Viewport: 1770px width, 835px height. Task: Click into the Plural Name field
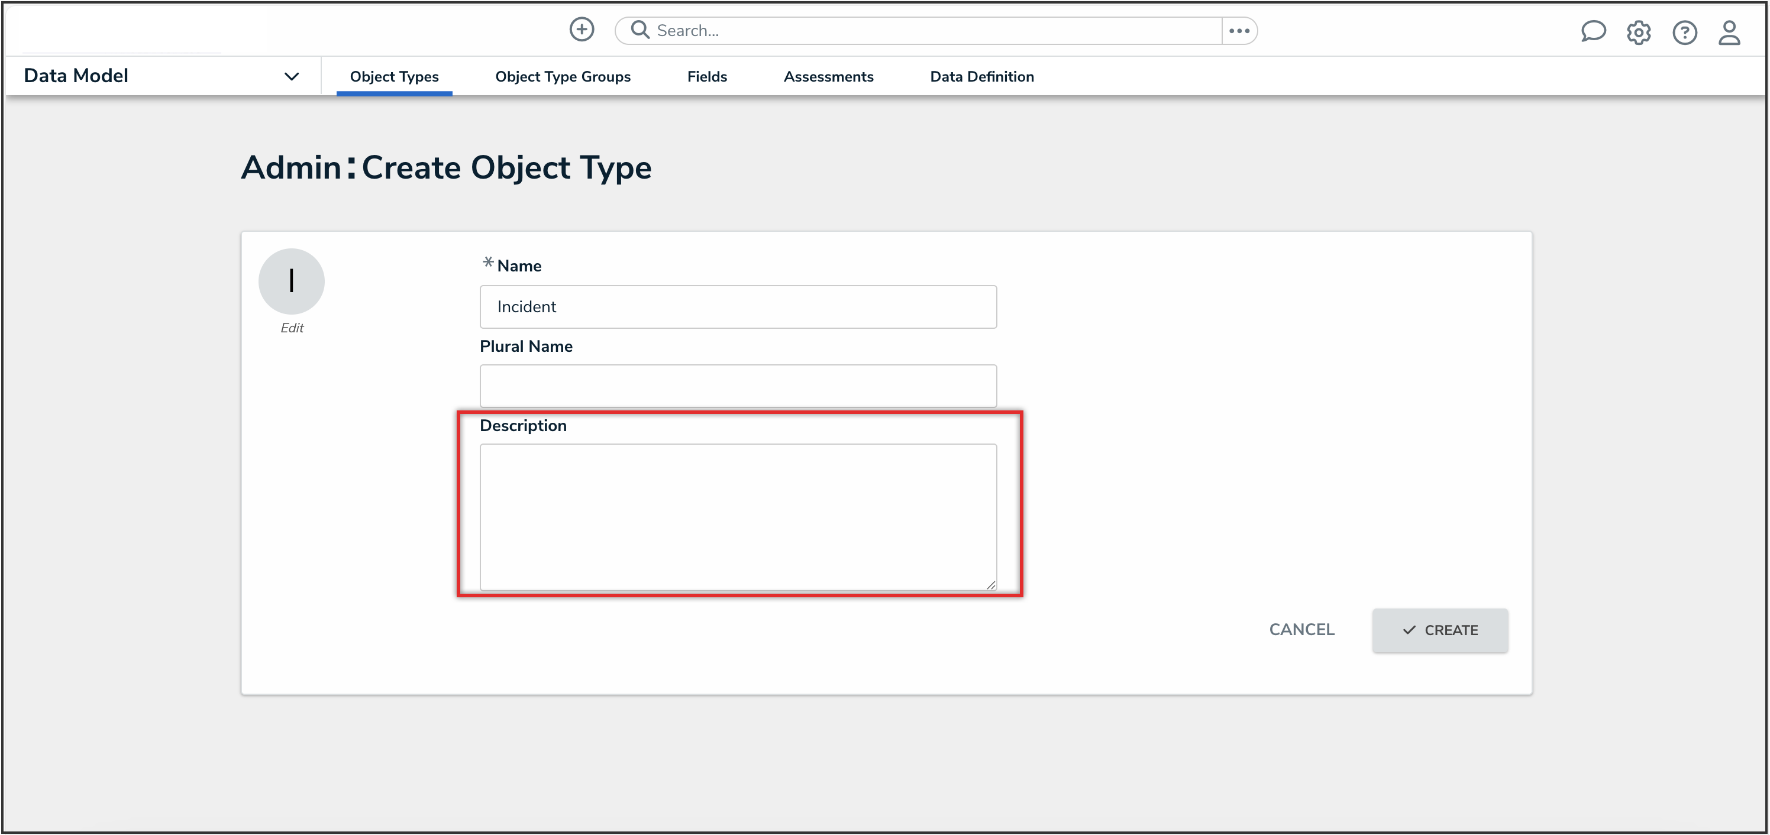point(737,386)
